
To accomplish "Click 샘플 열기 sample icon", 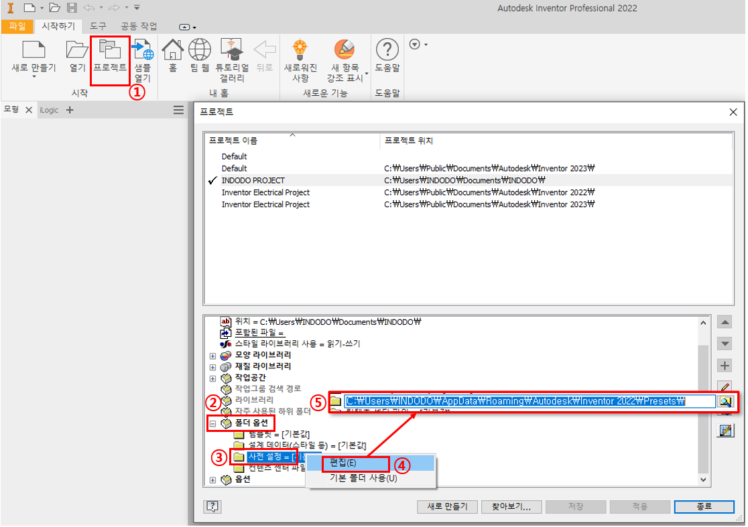I will click(142, 50).
